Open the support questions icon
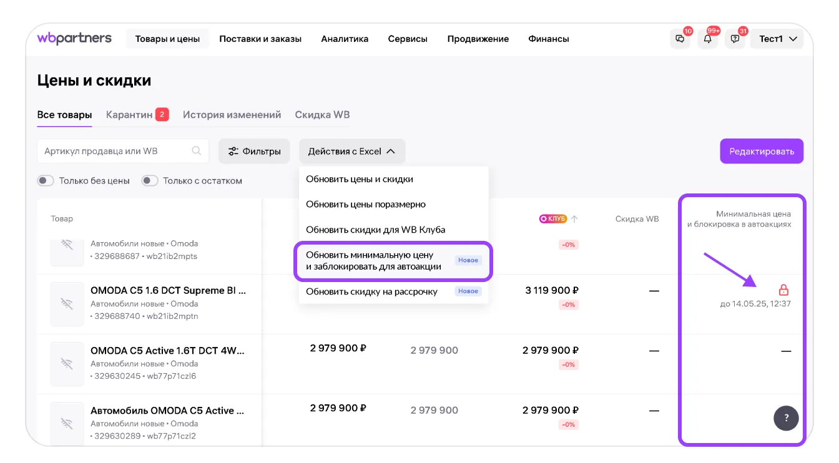839x463 pixels. (x=735, y=39)
